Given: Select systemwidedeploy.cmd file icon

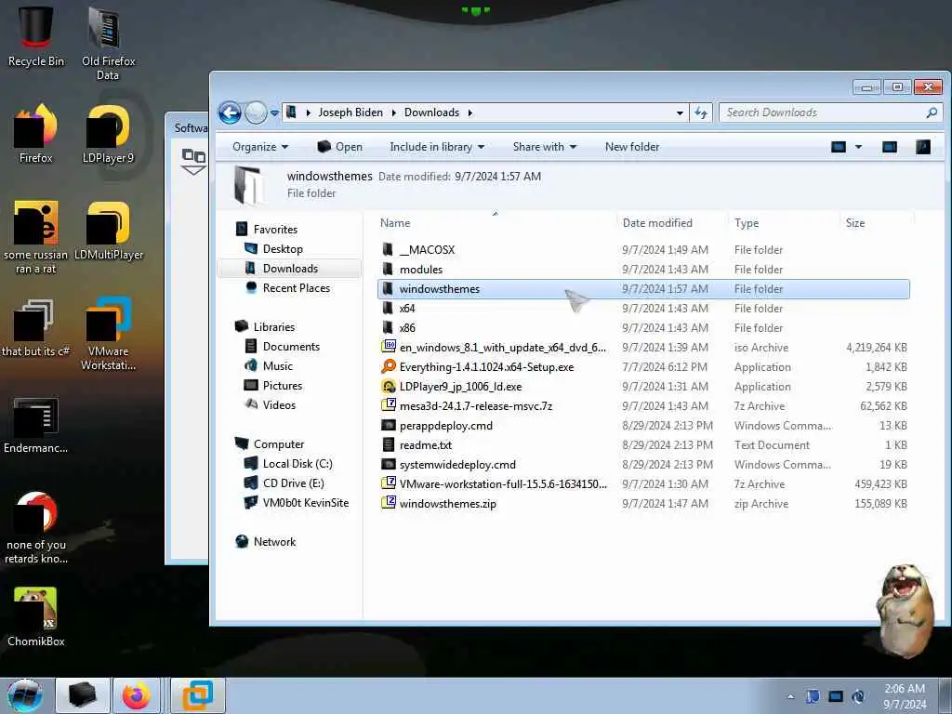Looking at the screenshot, I should pos(389,465).
